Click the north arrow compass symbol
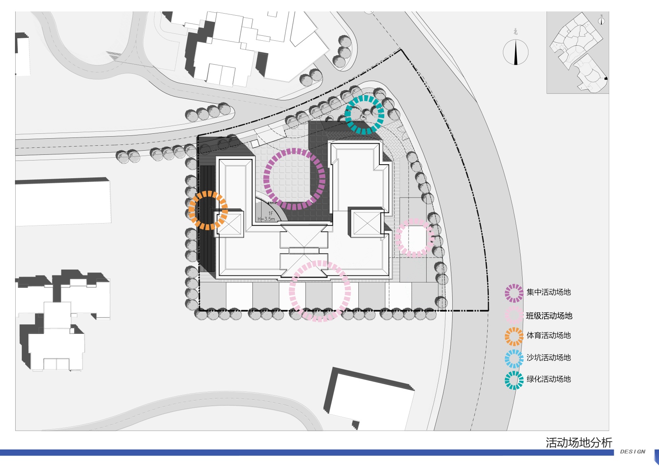This screenshot has height=466, width=659. 516,52
